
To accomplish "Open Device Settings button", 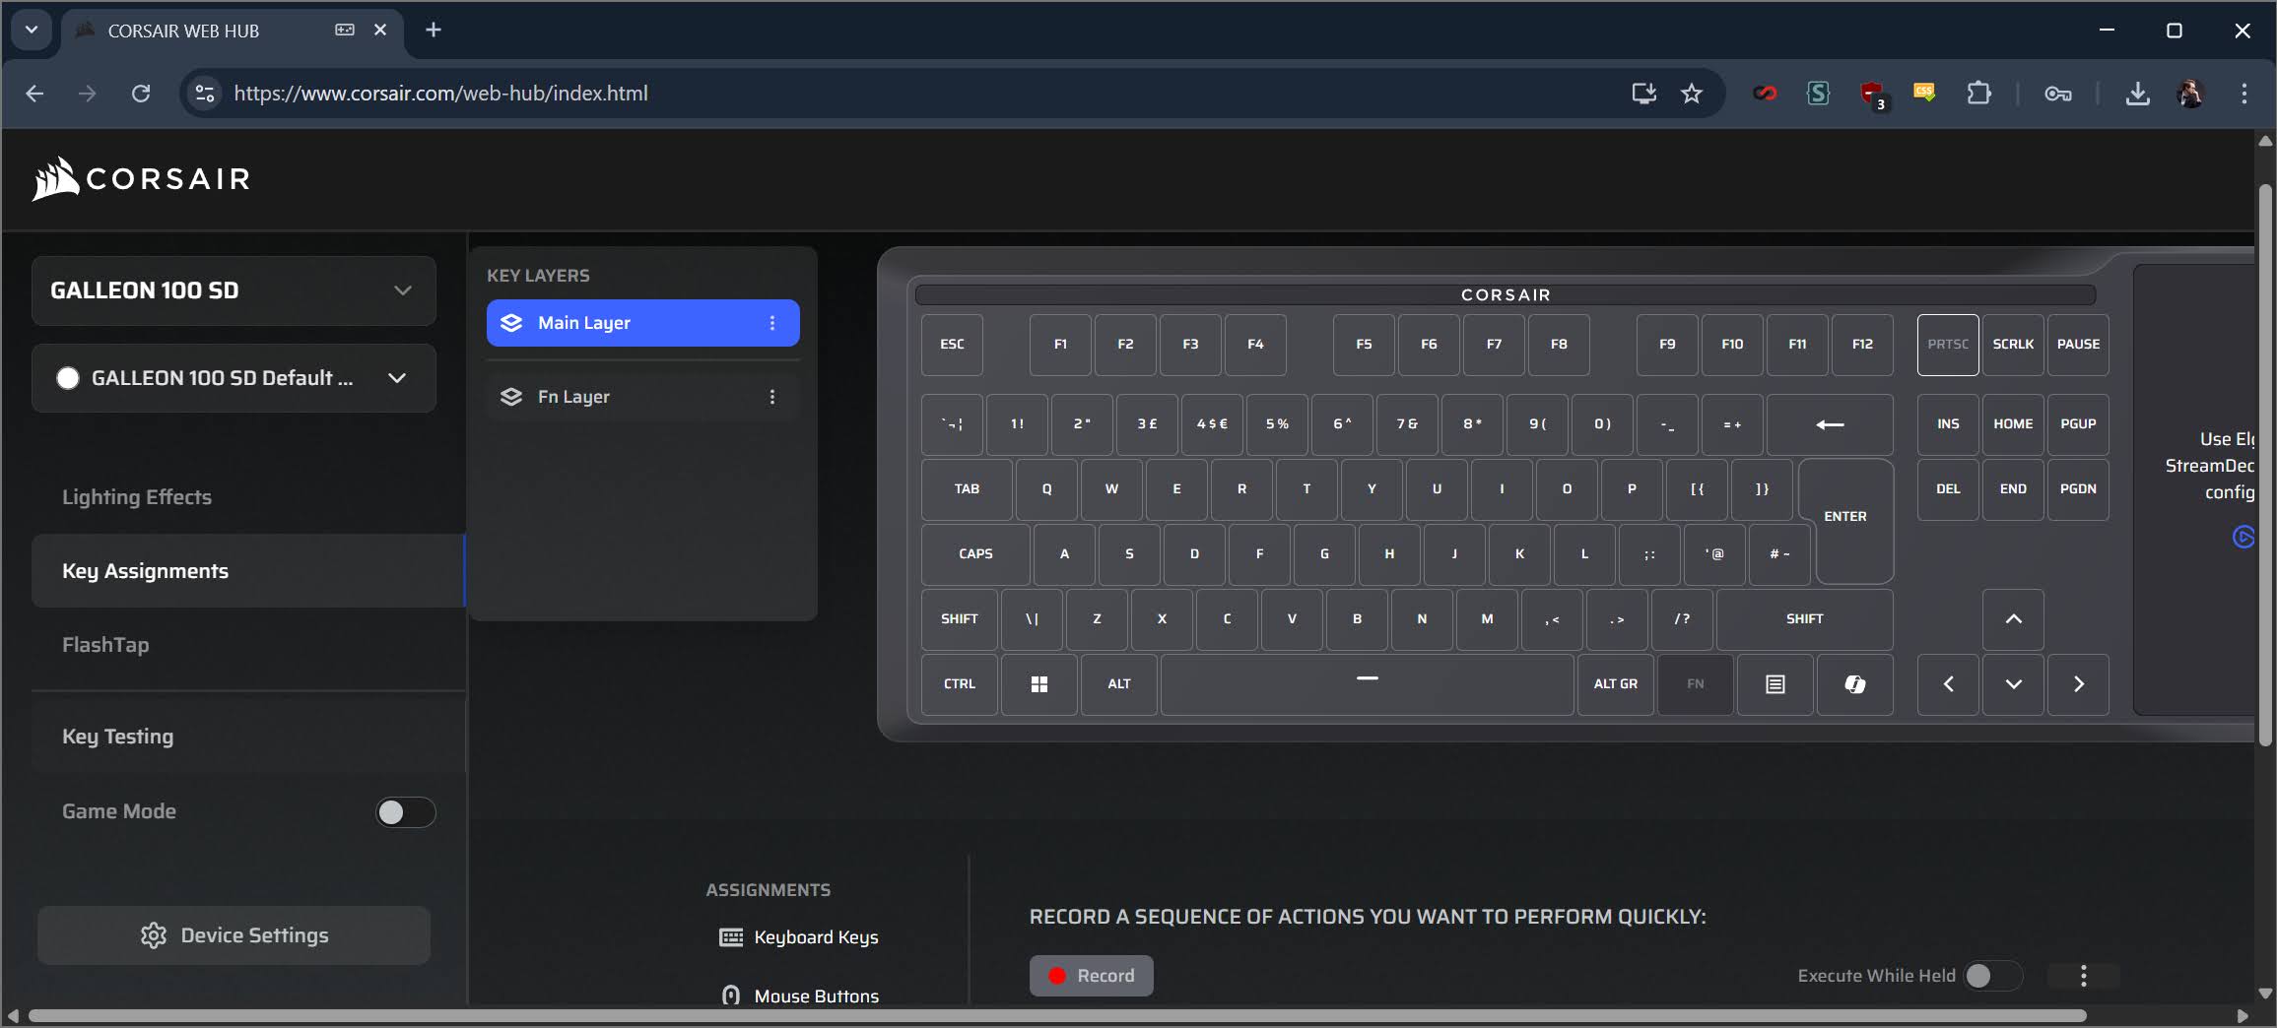I will [x=234, y=935].
